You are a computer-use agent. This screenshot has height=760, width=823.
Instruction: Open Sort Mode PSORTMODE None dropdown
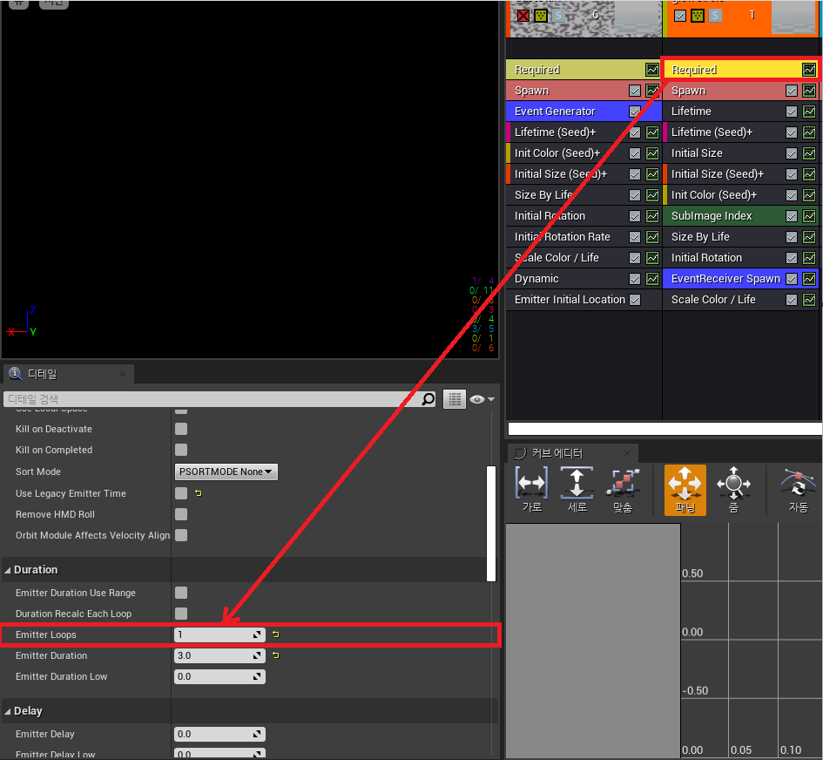pos(226,472)
